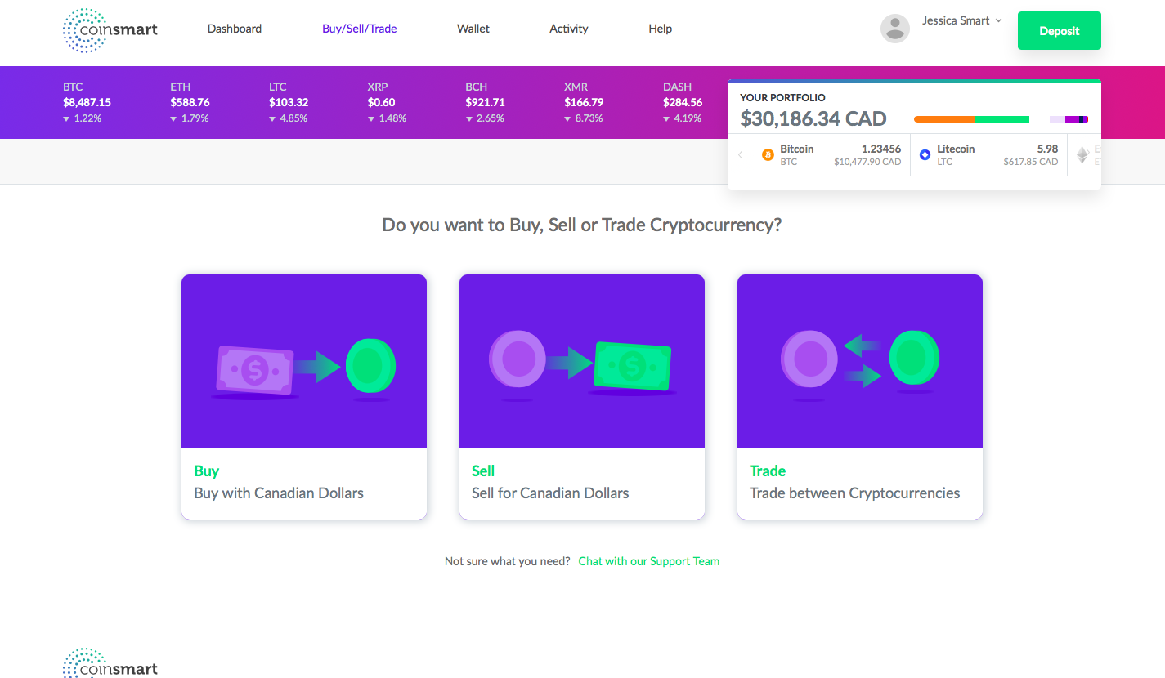Screen dimensions: 1165x678
Task: Open the Activity page
Action: click(568, 28)
